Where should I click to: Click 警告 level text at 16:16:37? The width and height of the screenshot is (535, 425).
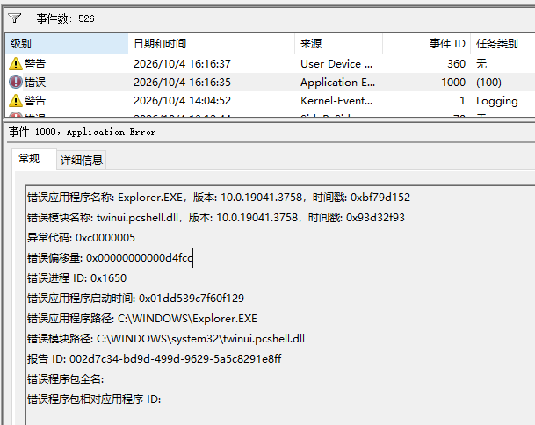click(35, 64)
